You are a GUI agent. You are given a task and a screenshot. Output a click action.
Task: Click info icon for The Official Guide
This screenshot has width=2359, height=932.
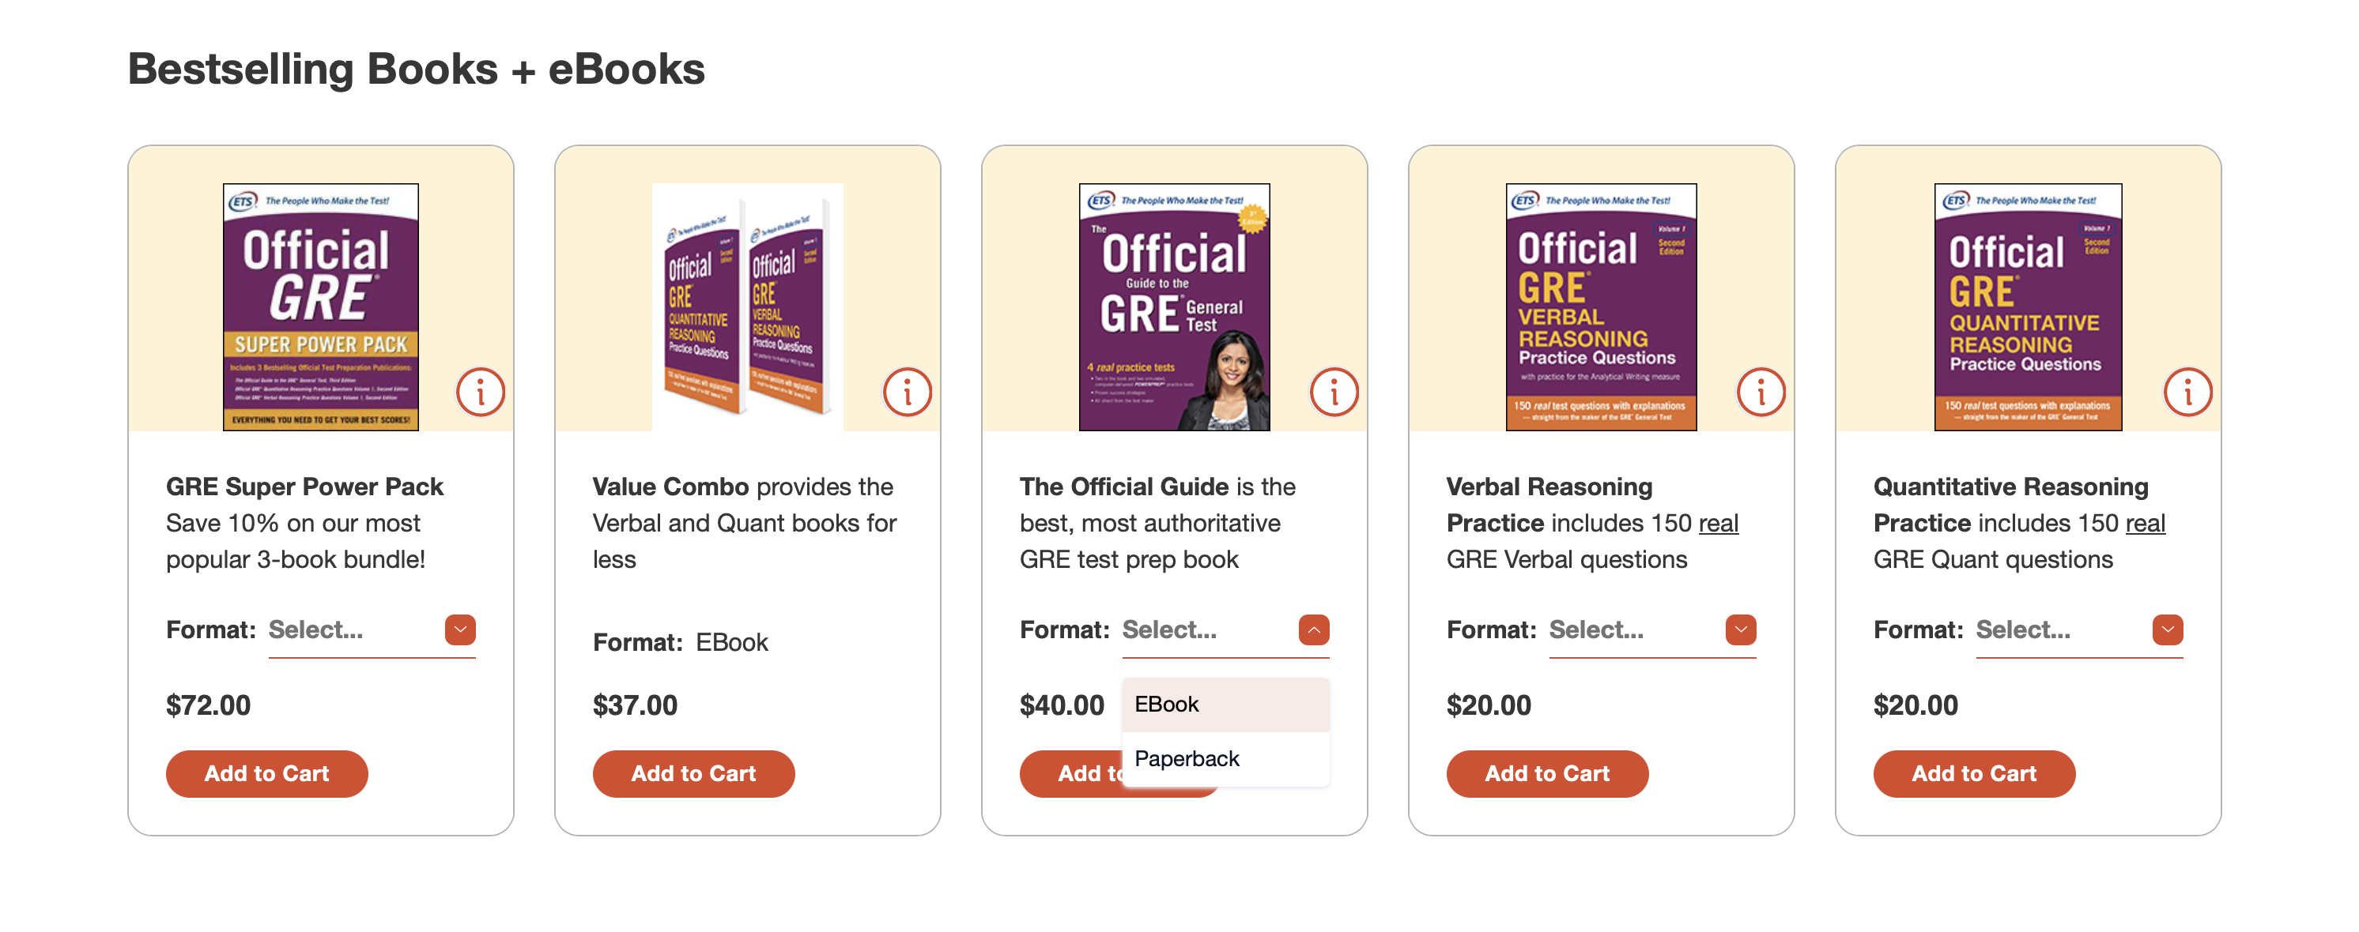1334,393
